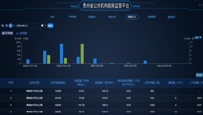This screenshot has height=115, width=203.
Task: Switch to 柱状图 bar chart view
Action: [x=7, y=33]
